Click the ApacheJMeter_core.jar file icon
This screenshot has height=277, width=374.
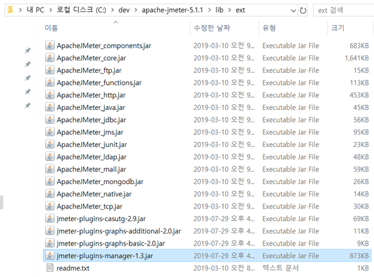pos(50,58)
